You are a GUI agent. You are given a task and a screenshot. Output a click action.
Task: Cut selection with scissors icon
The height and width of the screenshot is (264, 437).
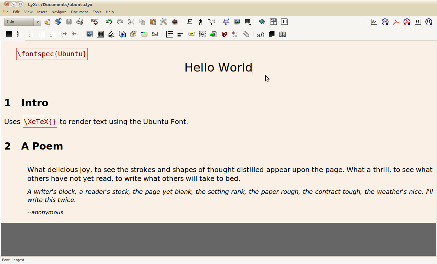131,22
